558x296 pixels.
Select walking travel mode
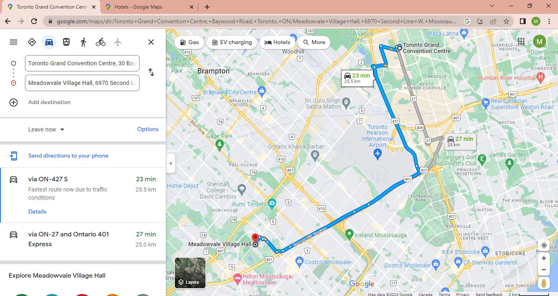84,42
